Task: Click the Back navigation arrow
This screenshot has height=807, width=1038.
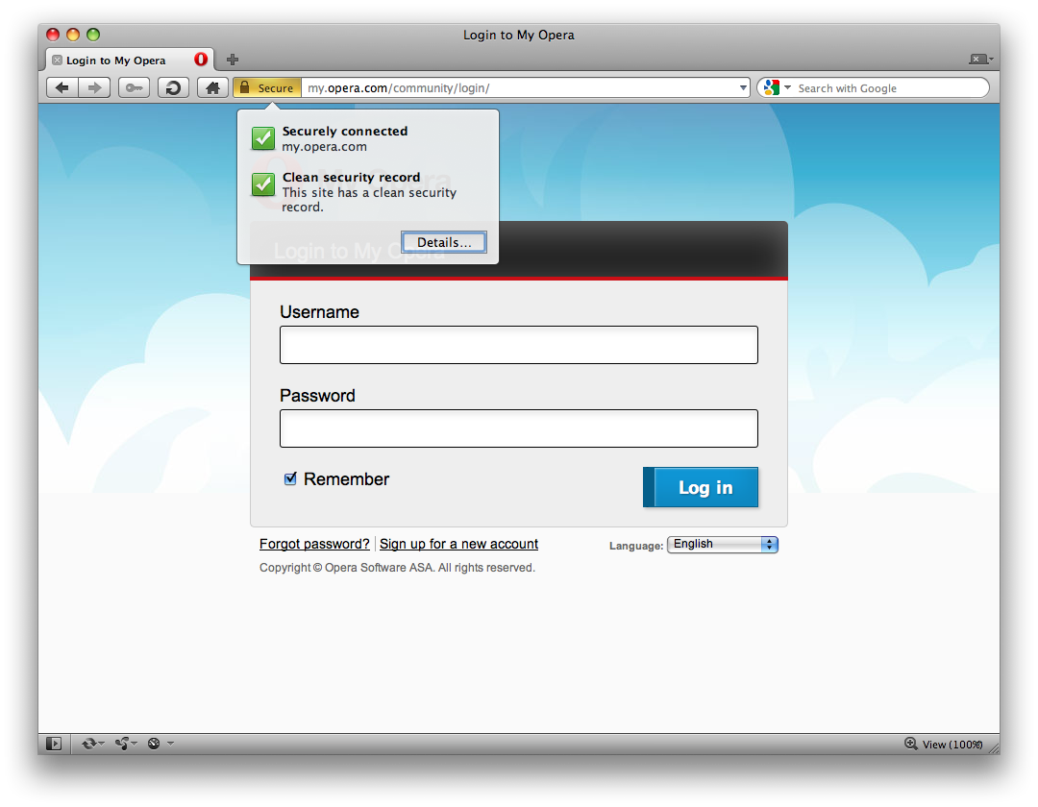Action: 62,88
